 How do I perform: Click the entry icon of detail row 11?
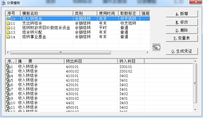pyautogui.click(x=8, y=107)
